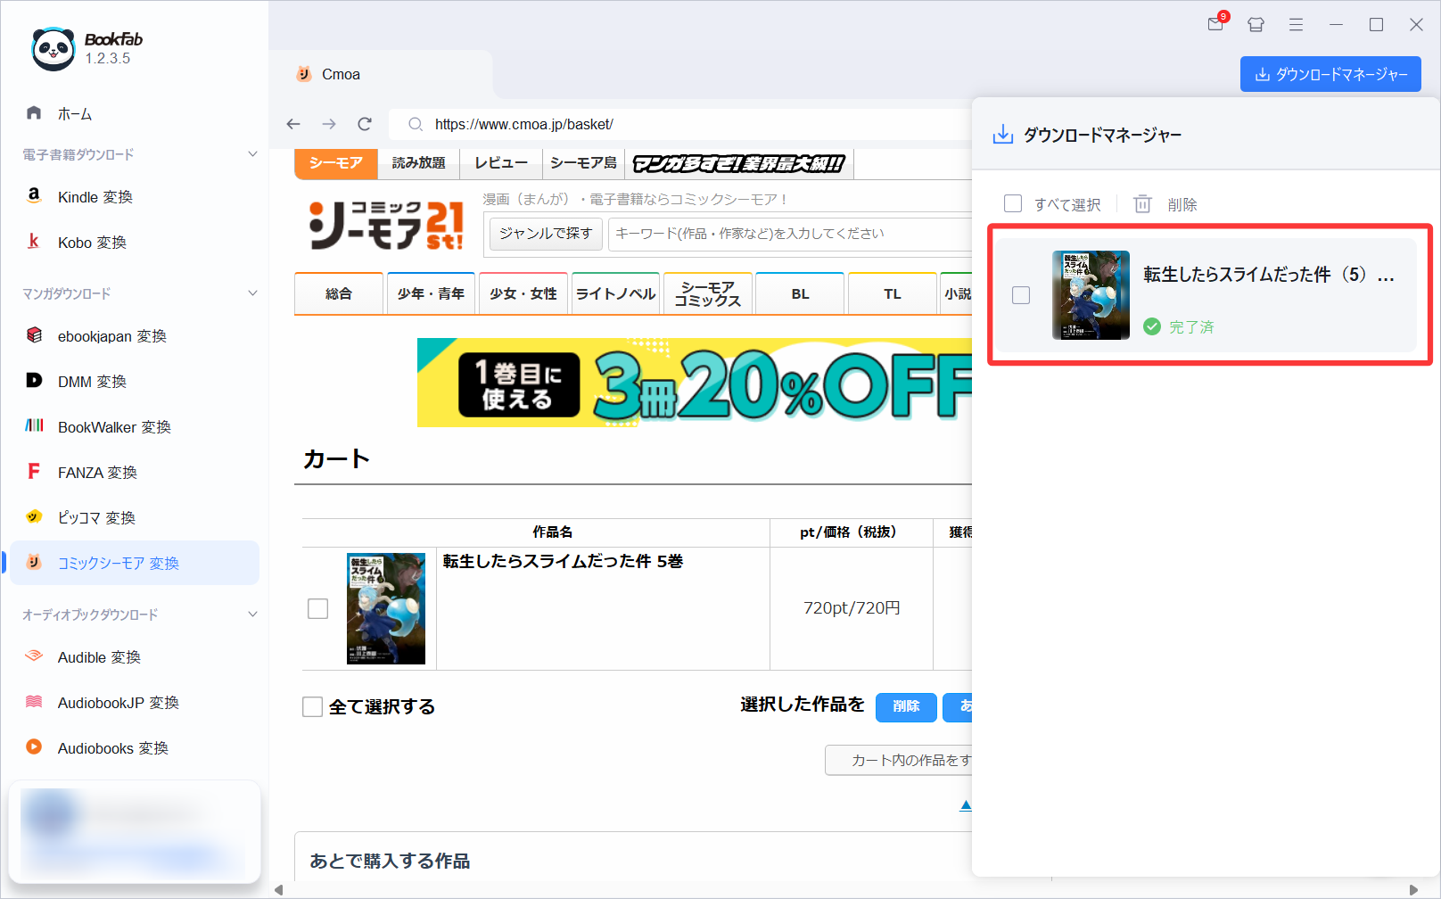
Task: Open the hamburger menu in title bar
Action: point(1297,25)
